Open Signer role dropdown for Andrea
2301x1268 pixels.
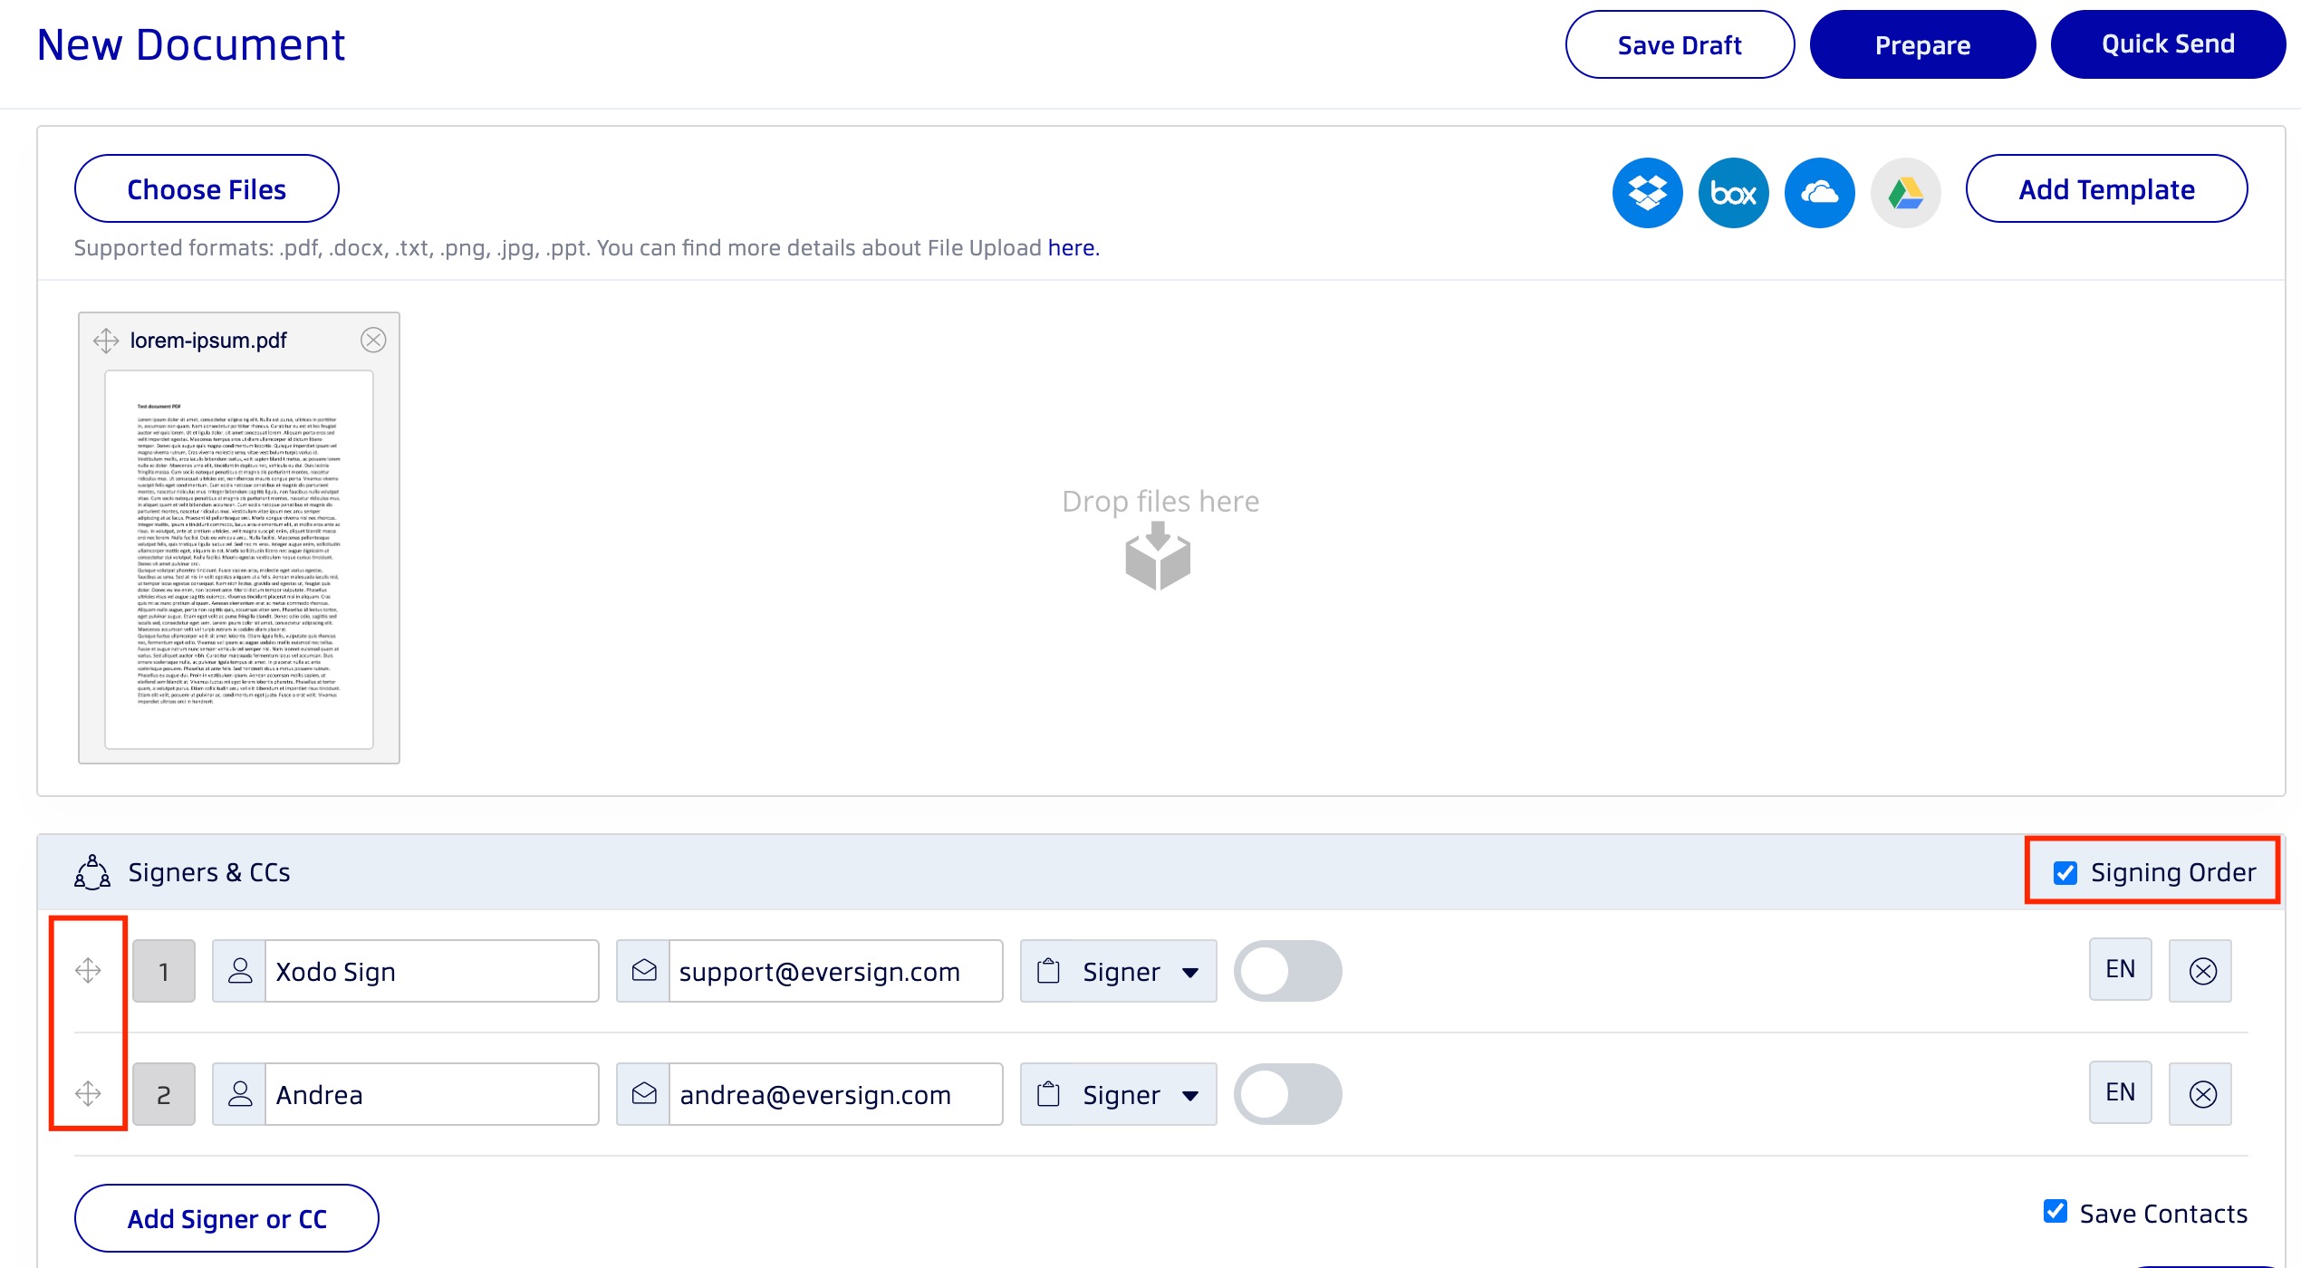click(x=1119, y=1094)
